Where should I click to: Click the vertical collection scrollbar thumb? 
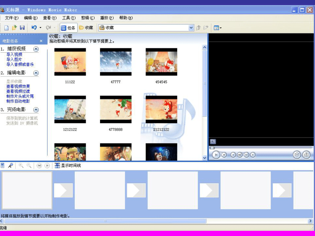(204, 83)
